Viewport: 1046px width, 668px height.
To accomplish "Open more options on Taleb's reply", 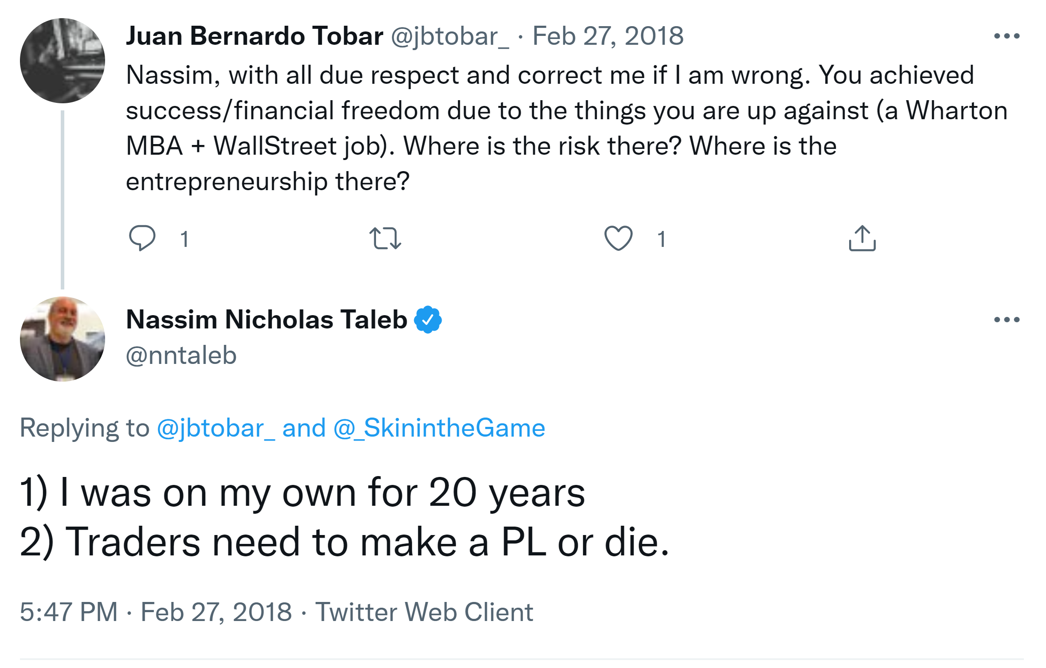I will pos(1007,320).
